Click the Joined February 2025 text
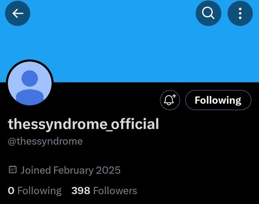This screenshot has width=259, height=204. pyautogui.click(x=70, y=170)
